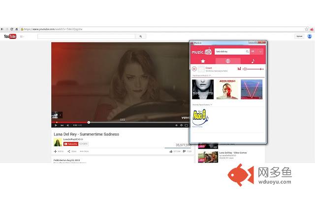This screenshot has width=315, height=197.
Task: Click the muzic.io search magnifier icon
Action: (247, 51)
